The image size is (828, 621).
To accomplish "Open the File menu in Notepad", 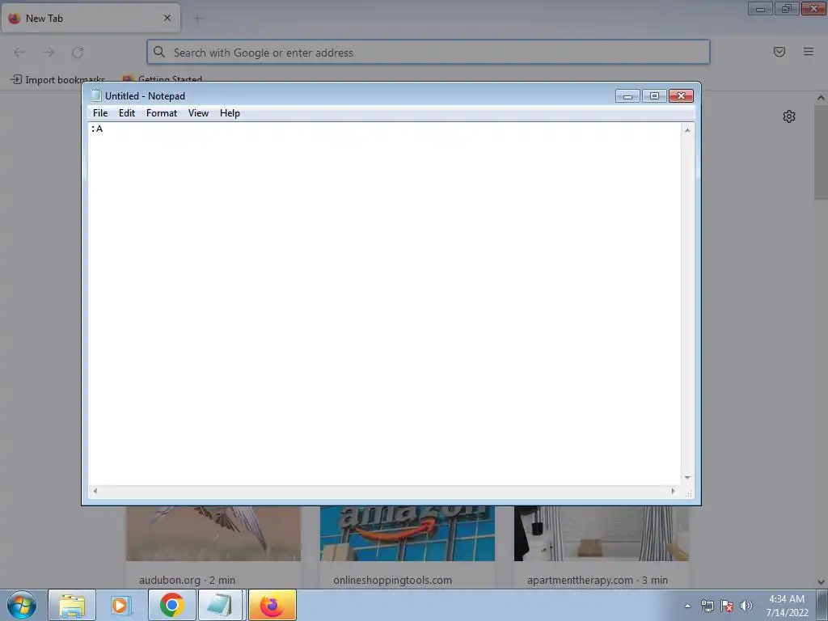I will [x=99, y=113].
